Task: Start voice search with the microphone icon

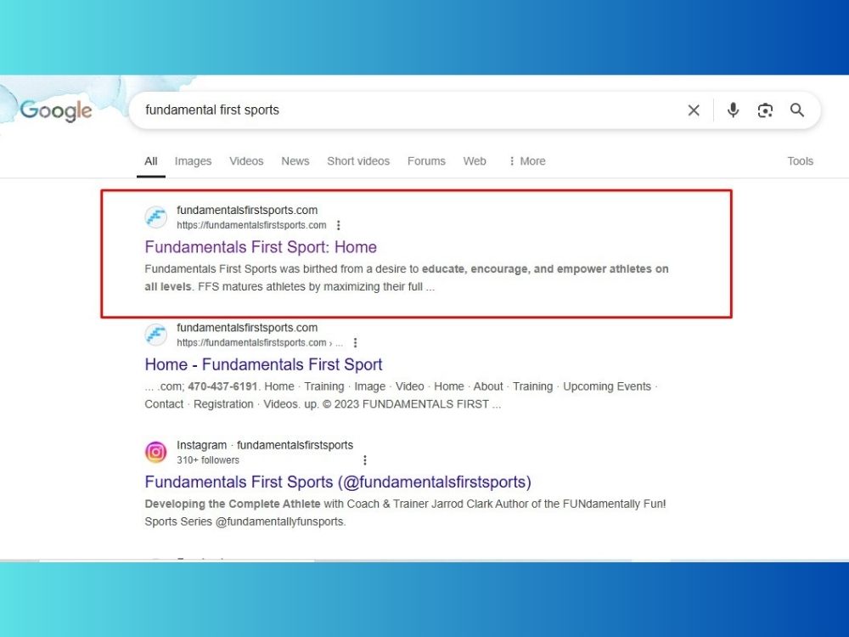Action: [x=733, y=110]
